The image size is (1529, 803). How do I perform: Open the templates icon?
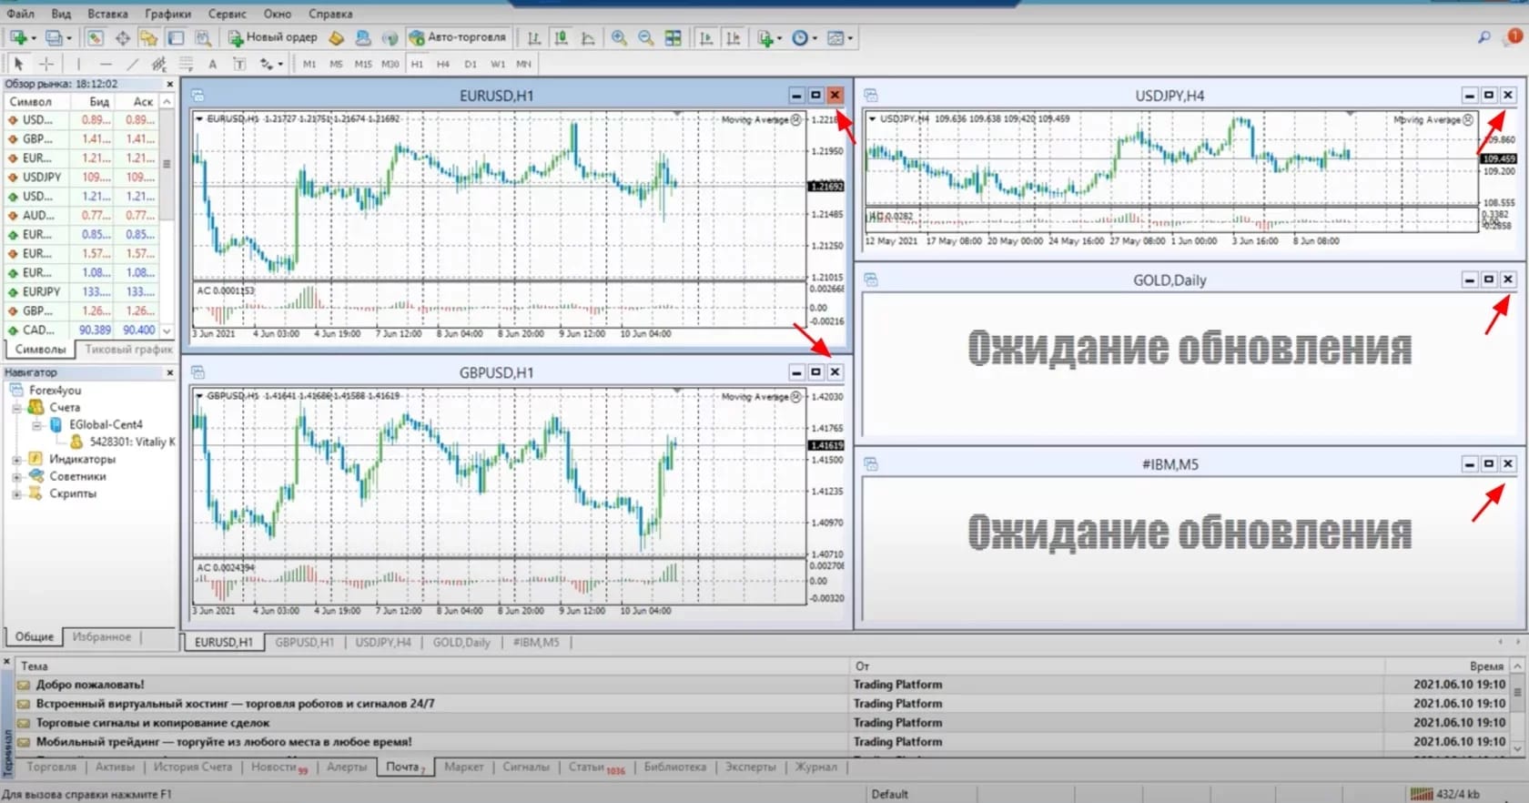[835, 37]
